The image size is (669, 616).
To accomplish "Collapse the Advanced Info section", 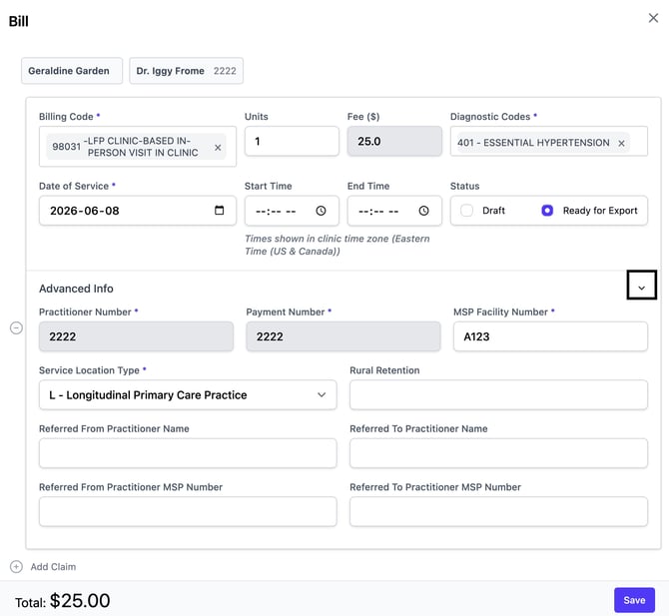I will tap(641, 285).
